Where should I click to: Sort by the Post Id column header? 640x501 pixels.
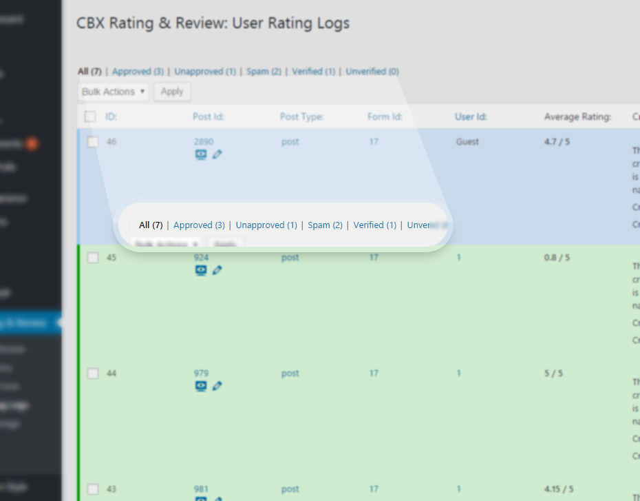208,117
